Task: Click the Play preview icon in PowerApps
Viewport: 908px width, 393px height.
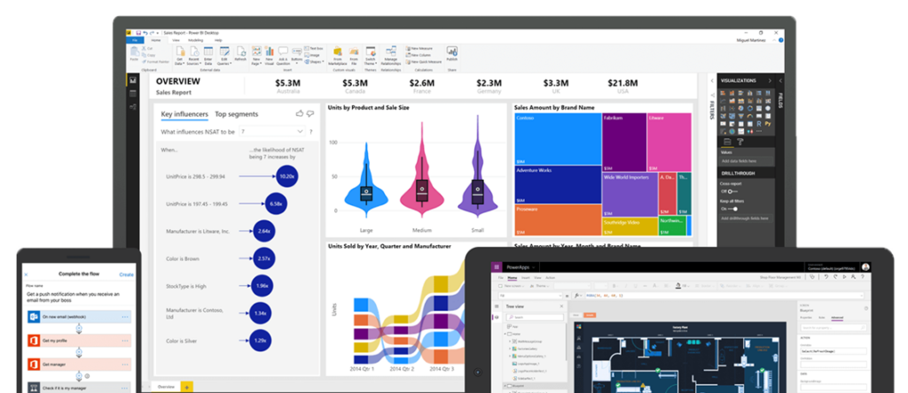Action: click(x=845, y=277)
